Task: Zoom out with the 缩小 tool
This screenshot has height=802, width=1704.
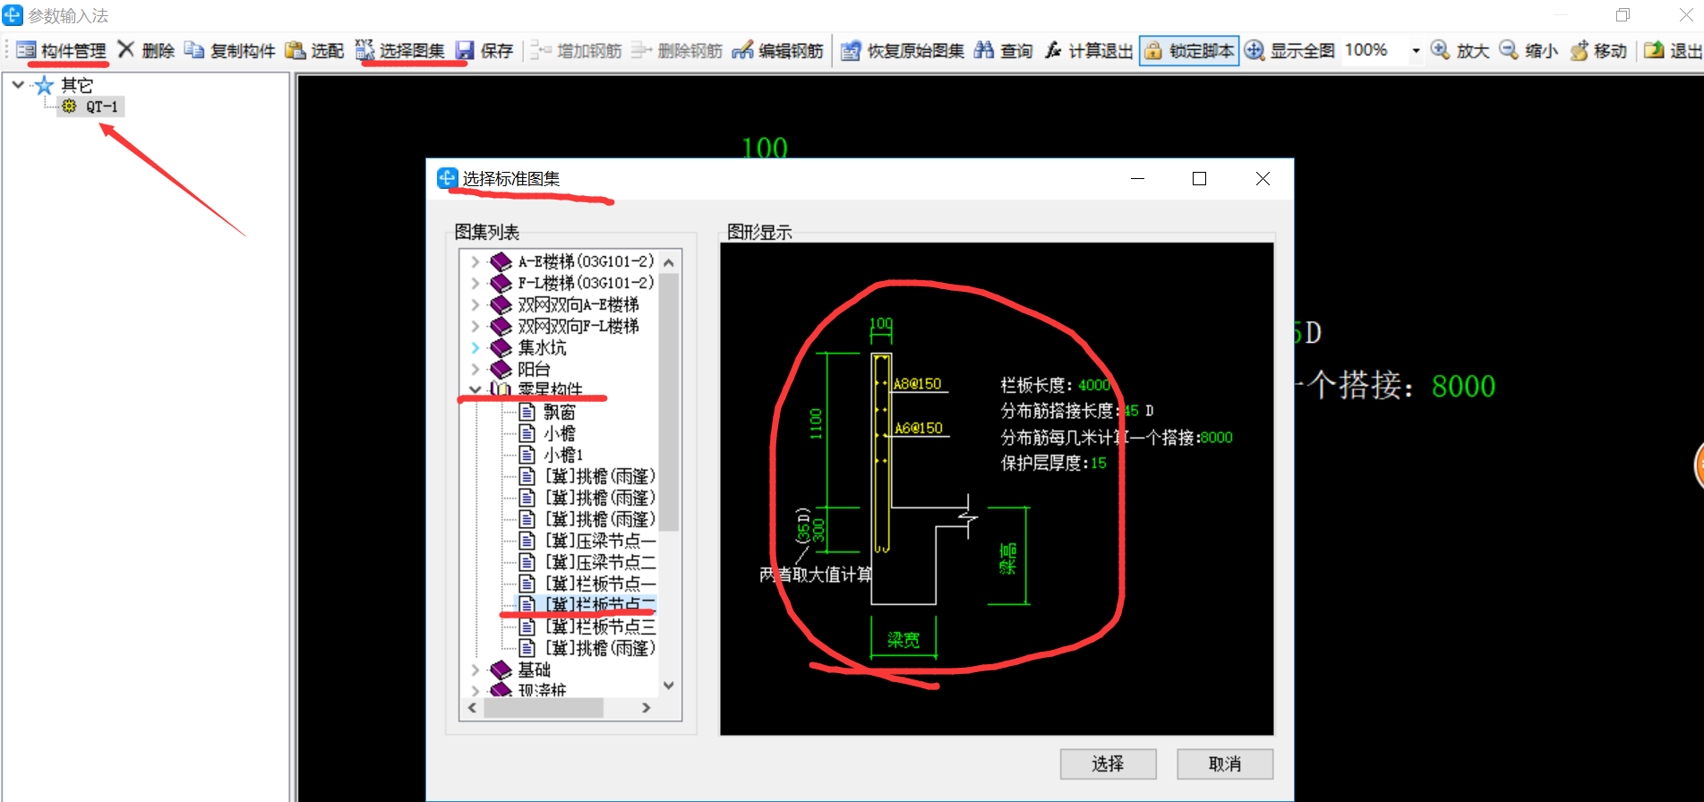Action: 1528,50
